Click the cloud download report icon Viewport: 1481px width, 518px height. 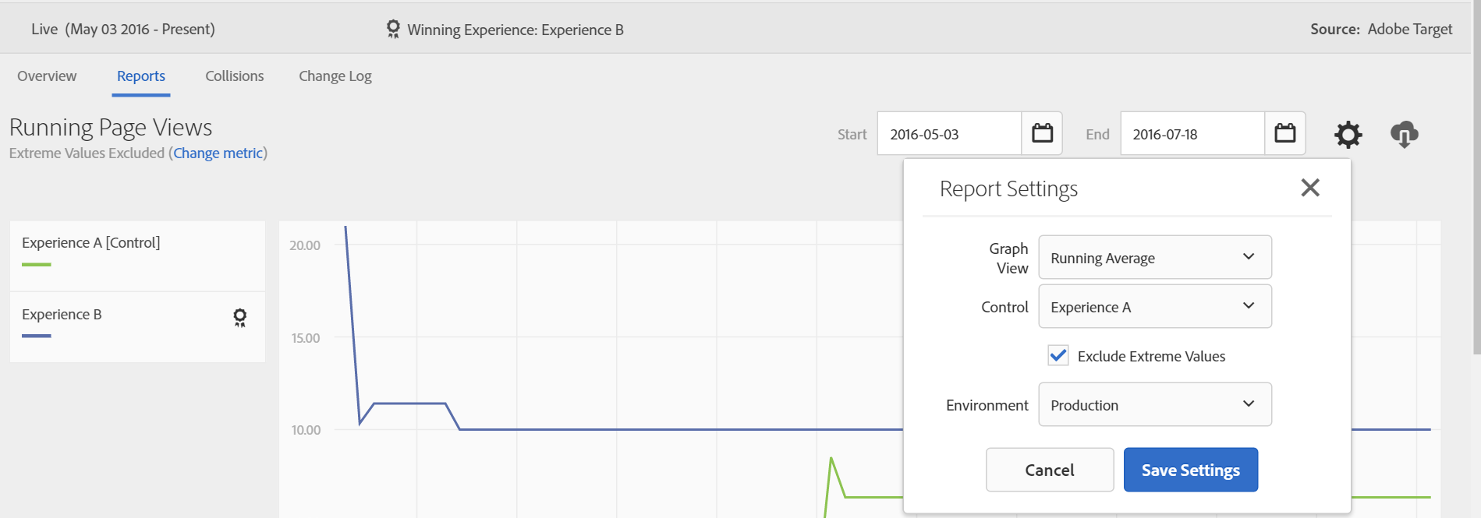pos(1404,135)
